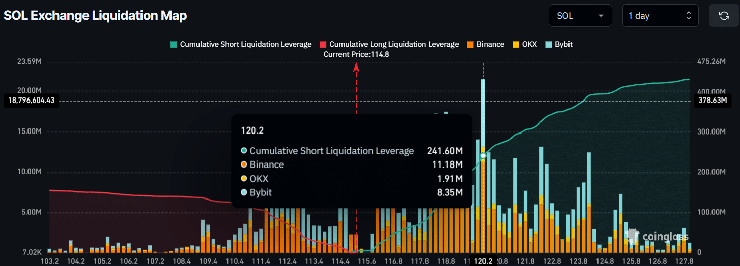The image size is (740, 266).
Task: Click the red Cumulative Long legend swatch
Action: (323, 44)
